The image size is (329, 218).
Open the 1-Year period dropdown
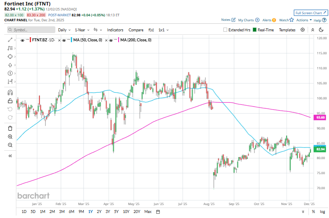(x=82, y=30)
